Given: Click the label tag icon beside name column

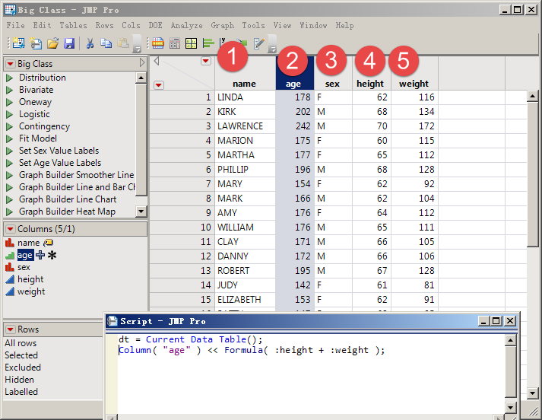Looking at the screenshot, I should pyautogui.click(x=47, y=243).
